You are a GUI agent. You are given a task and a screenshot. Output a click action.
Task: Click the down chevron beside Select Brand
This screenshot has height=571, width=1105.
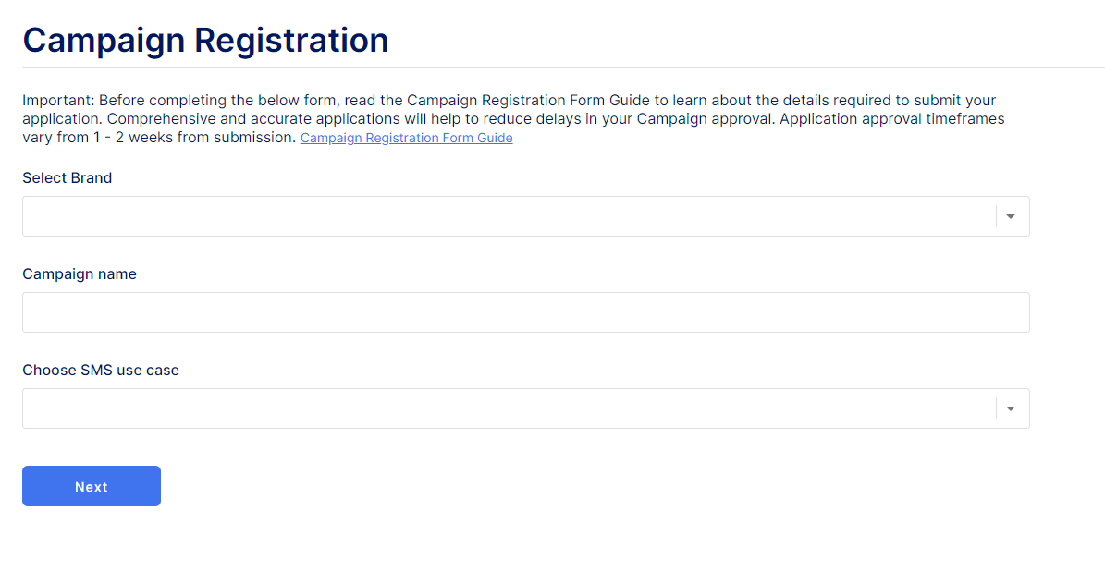[x=1010, y=215]
